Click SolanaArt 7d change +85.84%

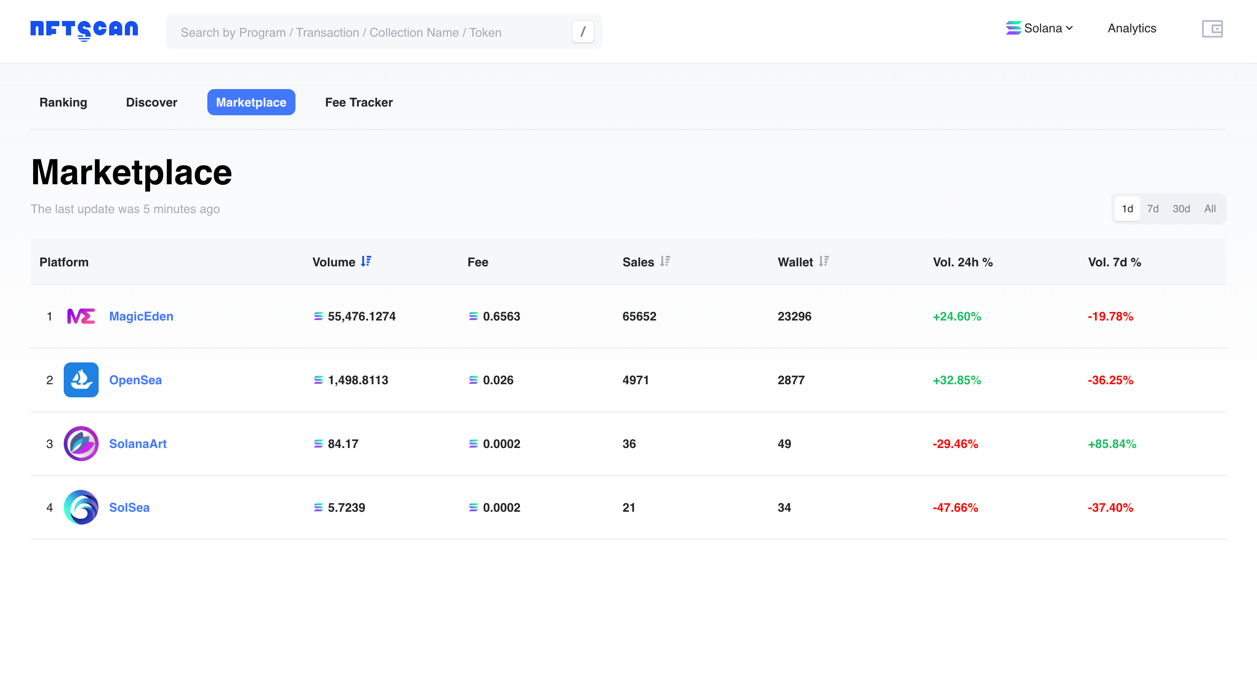click(x=1112, y=444)
